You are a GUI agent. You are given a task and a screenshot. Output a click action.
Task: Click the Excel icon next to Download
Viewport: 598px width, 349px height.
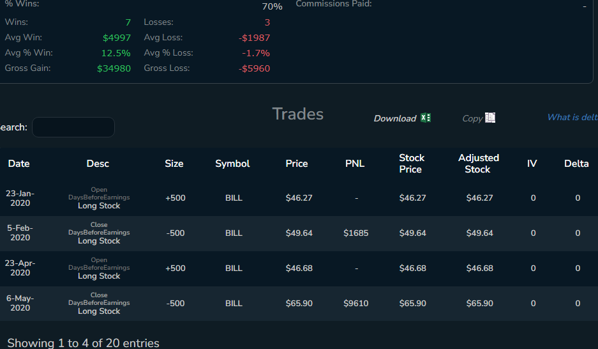pyautogui.click(x=426, y=118)
